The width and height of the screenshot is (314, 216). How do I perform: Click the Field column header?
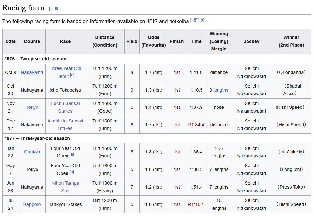132,41
